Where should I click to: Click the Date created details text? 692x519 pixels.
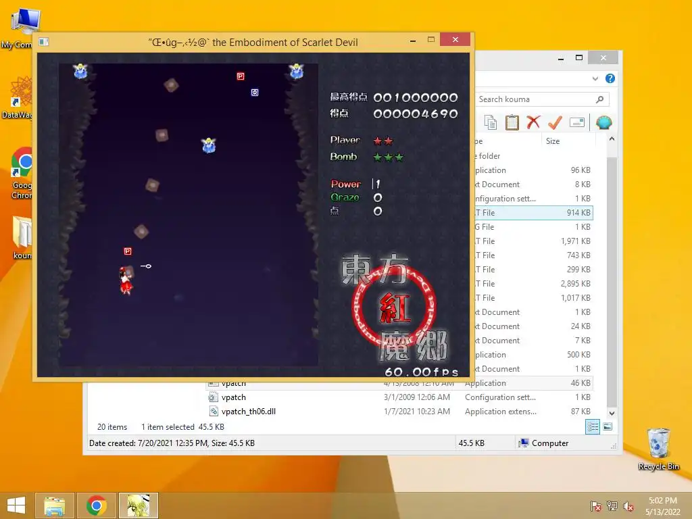(172, 443)
